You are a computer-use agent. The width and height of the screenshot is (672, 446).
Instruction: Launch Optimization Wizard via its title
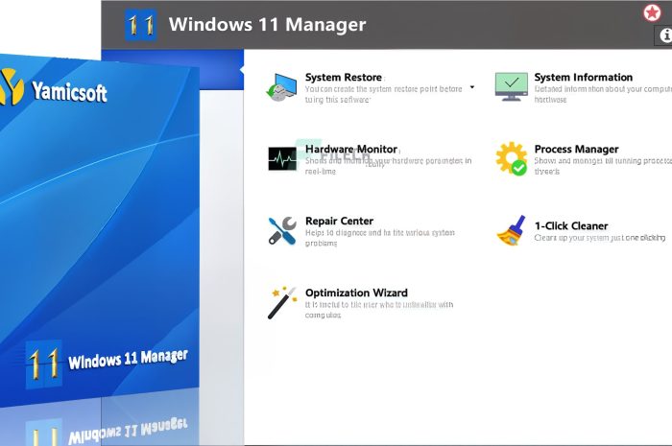[x=356, y=293]
